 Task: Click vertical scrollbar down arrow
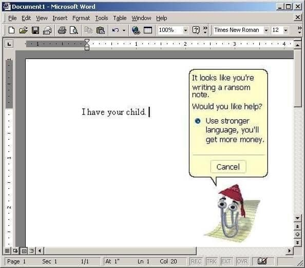click(x=298, y=218)
